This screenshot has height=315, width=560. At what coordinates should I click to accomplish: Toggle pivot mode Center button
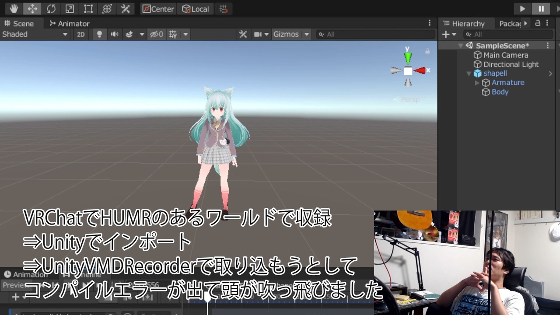(x=158, y=9)
